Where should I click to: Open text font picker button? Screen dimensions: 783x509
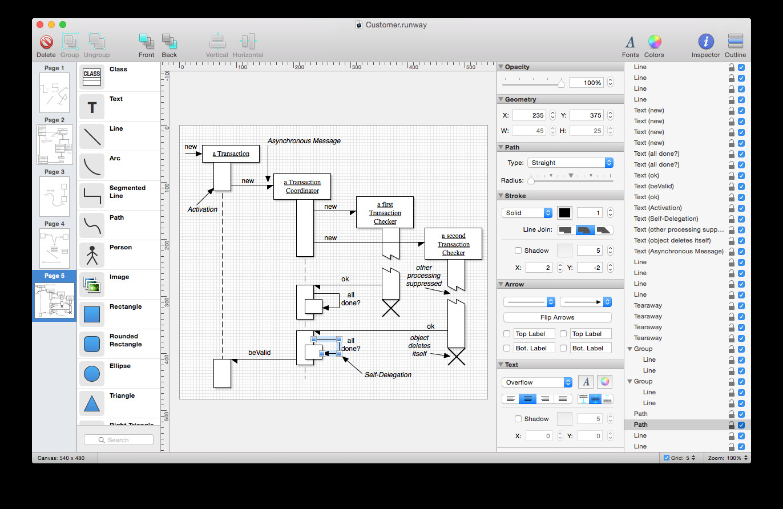point(586,382)
